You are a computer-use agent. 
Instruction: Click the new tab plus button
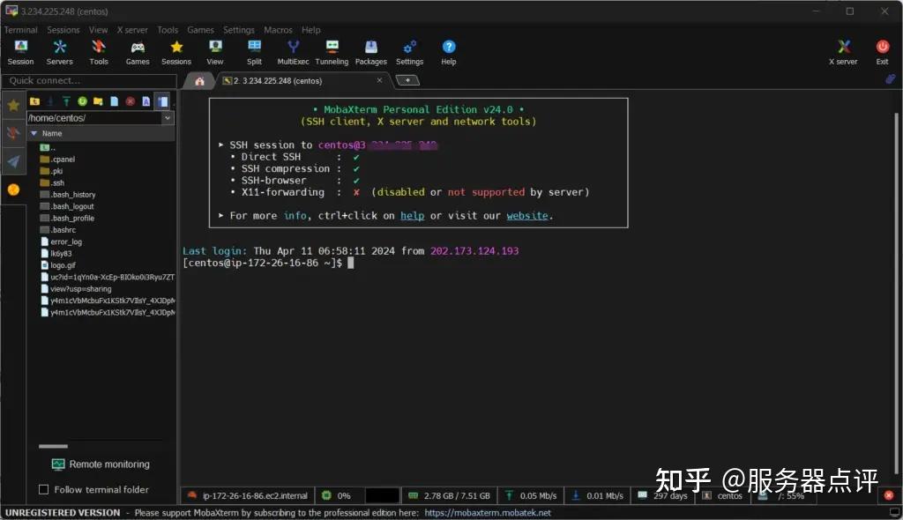pos(407,80)
